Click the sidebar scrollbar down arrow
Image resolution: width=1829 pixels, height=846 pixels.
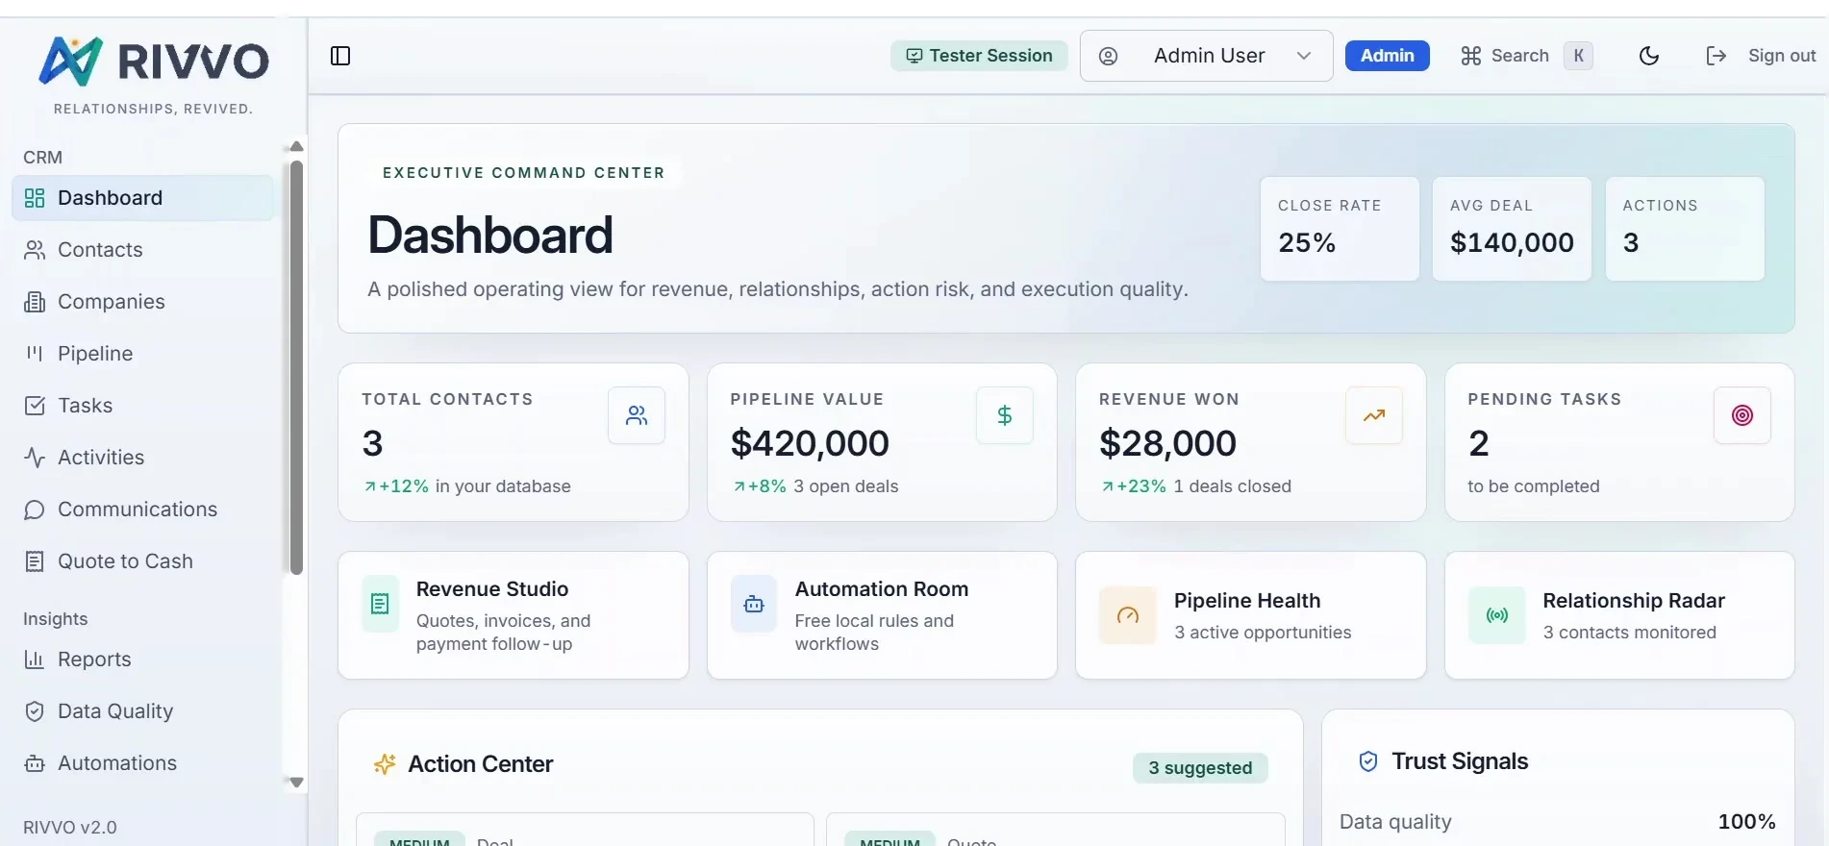[x=296, y=783]
